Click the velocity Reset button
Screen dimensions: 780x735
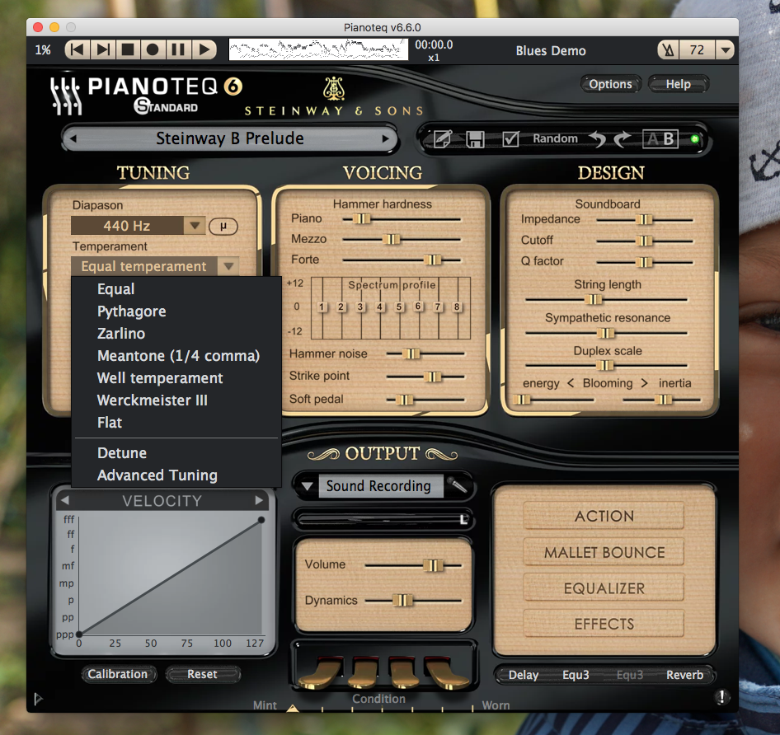coord(203,674)
